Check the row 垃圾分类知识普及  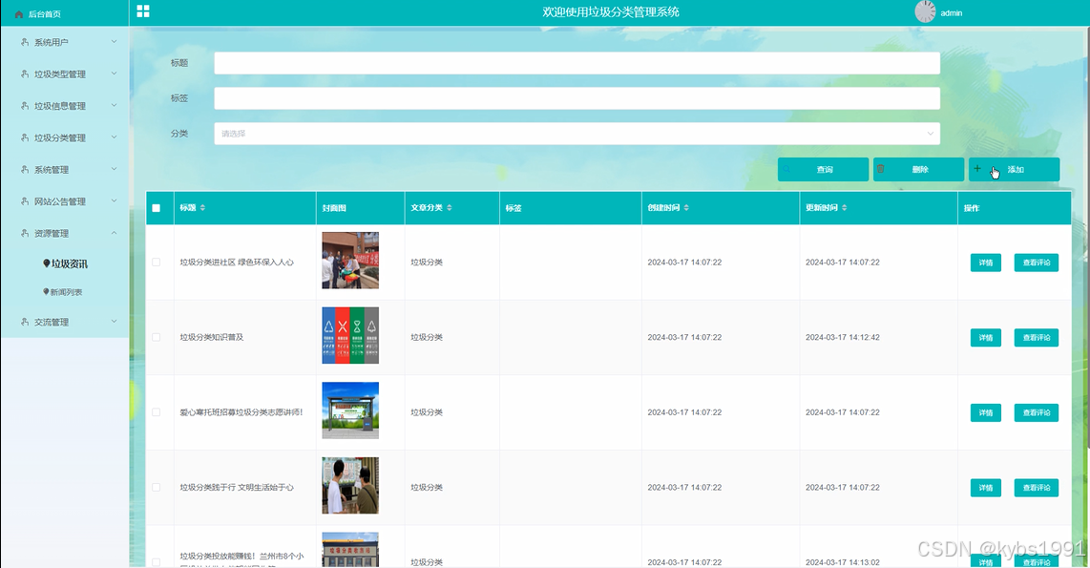pyautogui.click(x=157, y=337)
